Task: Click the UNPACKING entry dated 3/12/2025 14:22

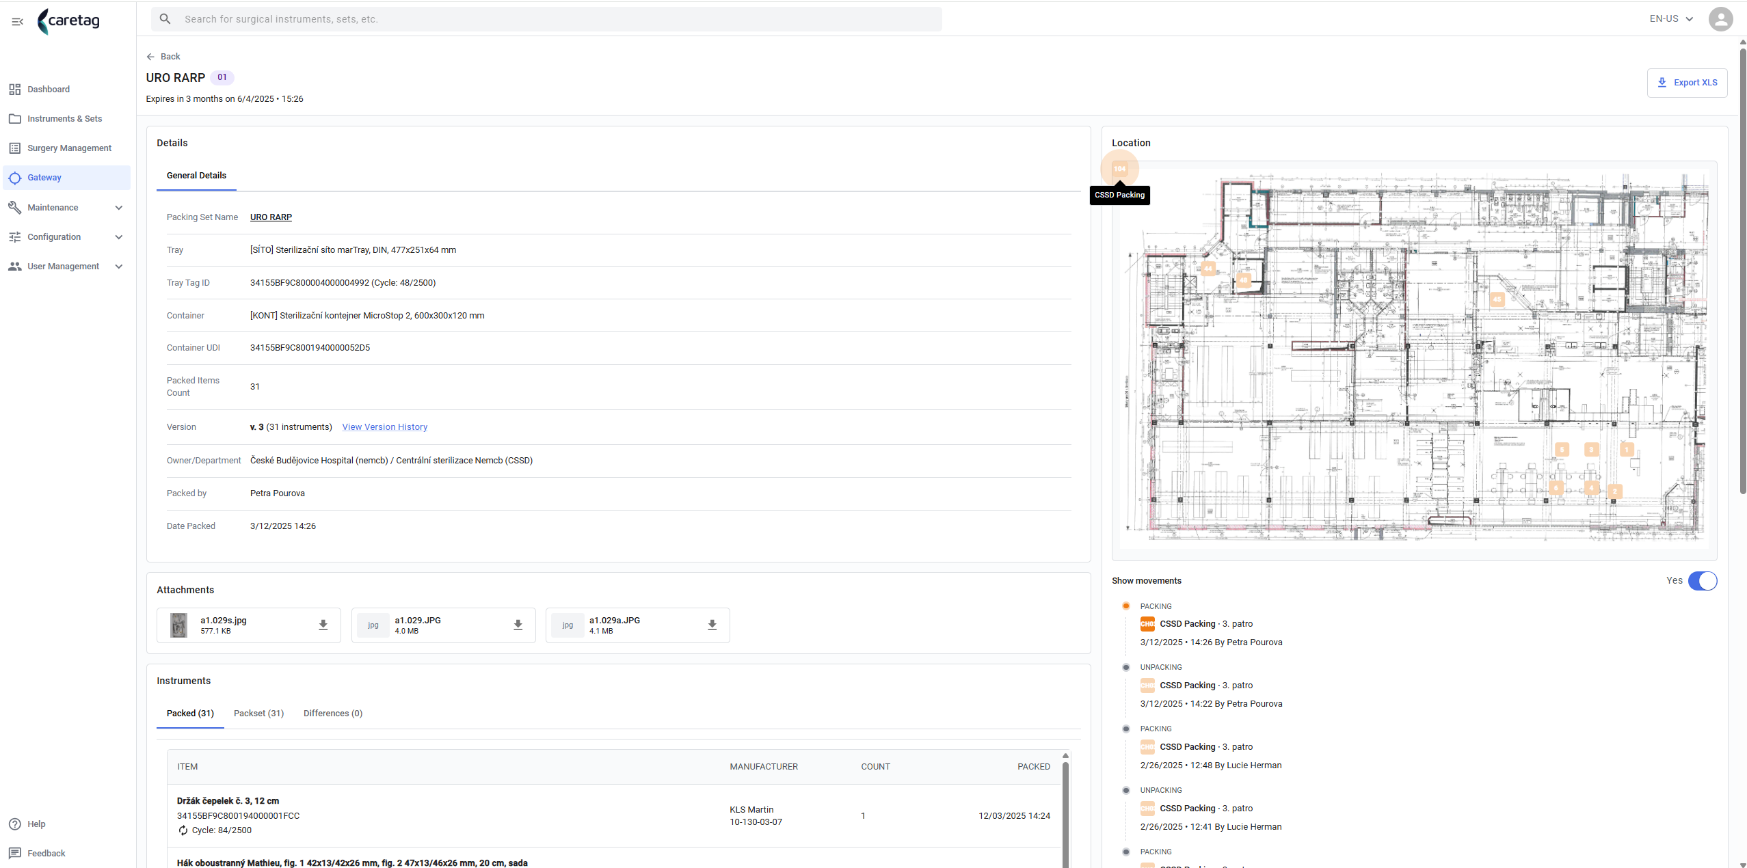Action: (x=1211, y=686)
